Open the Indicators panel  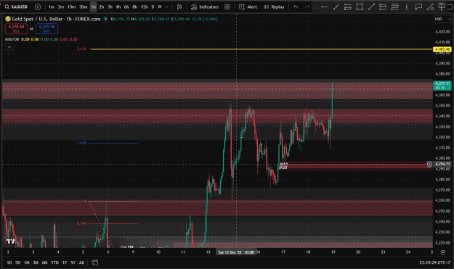click(x=205, y=7)
